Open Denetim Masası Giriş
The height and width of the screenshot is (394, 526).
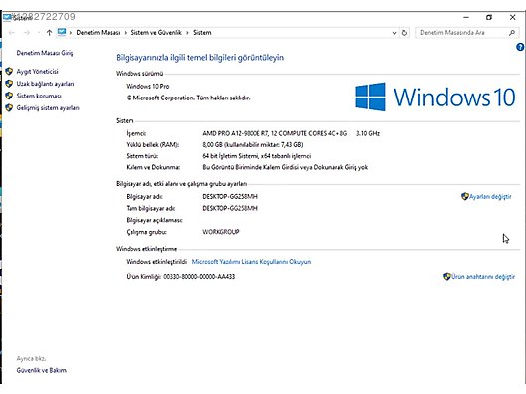(x=45, y=53)
